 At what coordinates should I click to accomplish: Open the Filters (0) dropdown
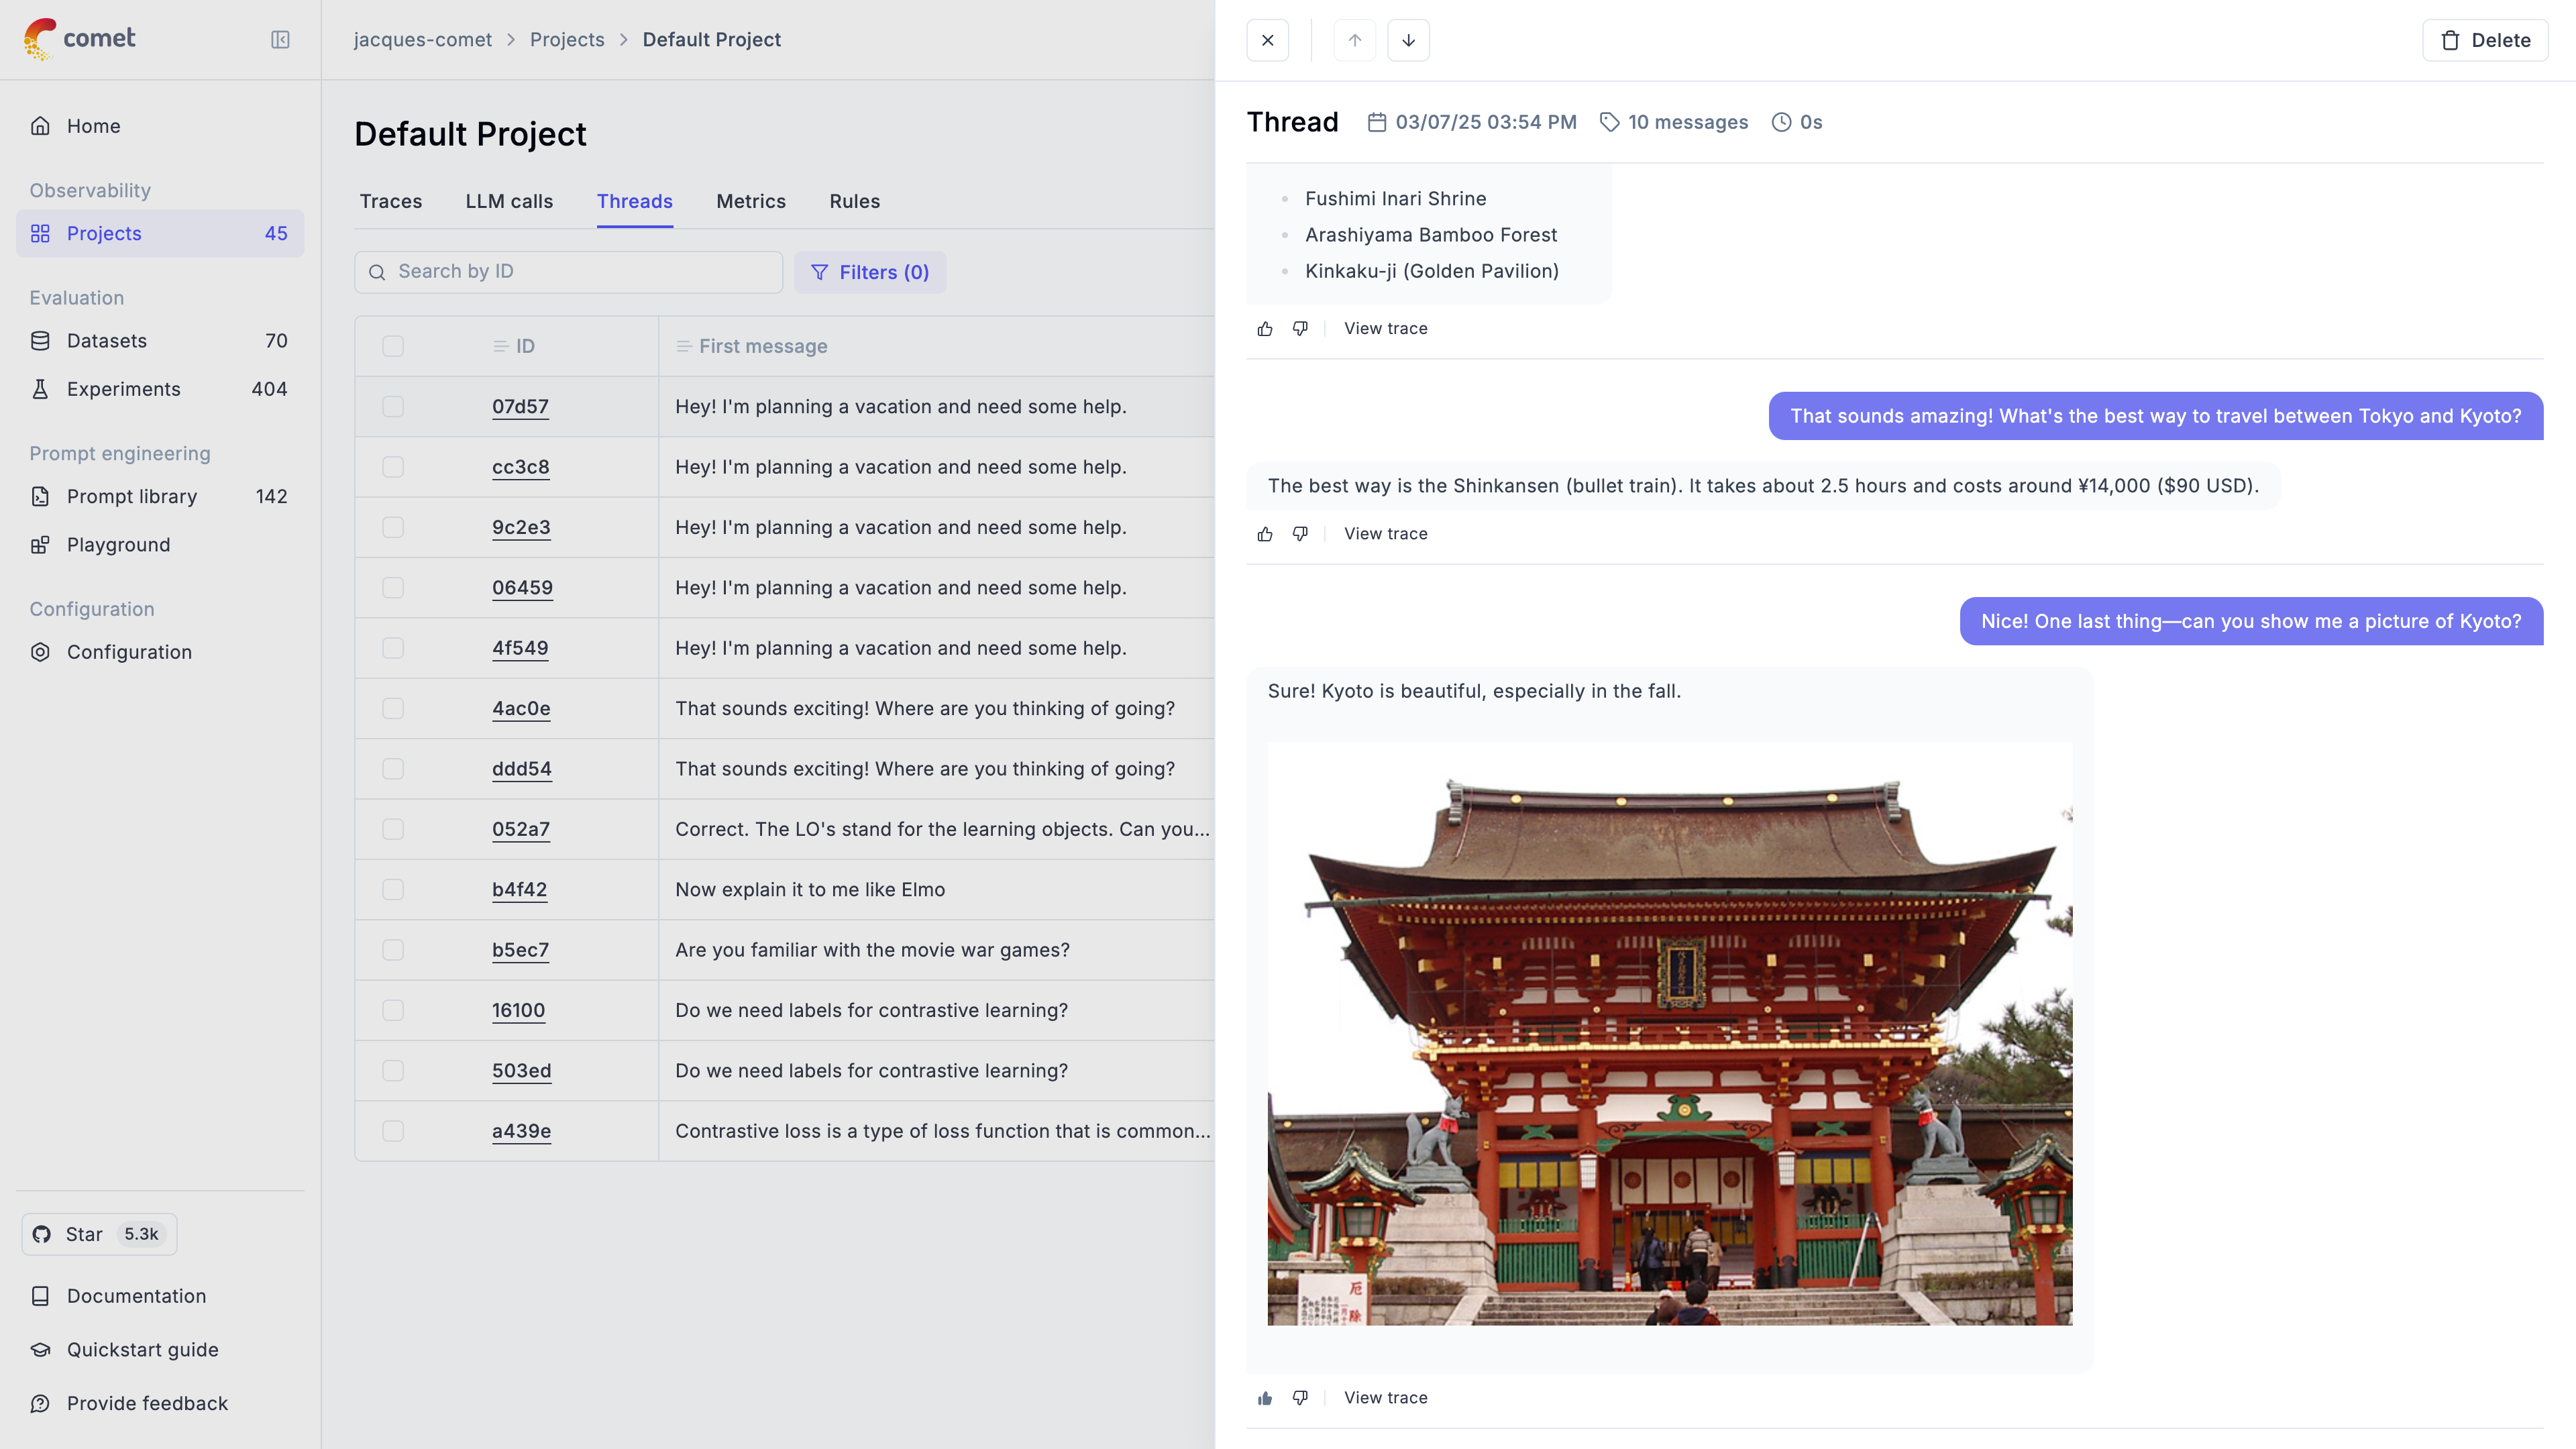click(869, 272)
